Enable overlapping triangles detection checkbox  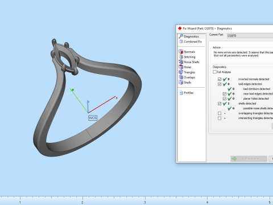(220, 113)
